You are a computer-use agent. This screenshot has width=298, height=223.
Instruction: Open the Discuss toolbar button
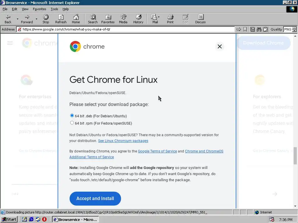tap(200, 19)
